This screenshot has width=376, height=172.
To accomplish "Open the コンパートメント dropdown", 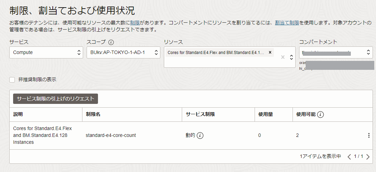I will 336,53.
